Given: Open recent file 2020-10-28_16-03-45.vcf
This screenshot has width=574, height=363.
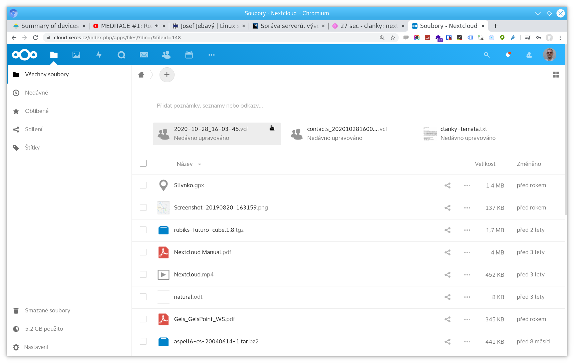Looking at the screenshot, I should tap(217, 134).
